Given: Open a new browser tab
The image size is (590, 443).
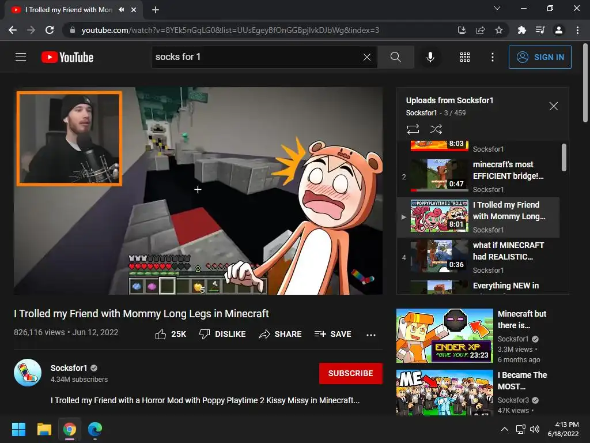Looking at the screenshot, I should tap(156, 10).
